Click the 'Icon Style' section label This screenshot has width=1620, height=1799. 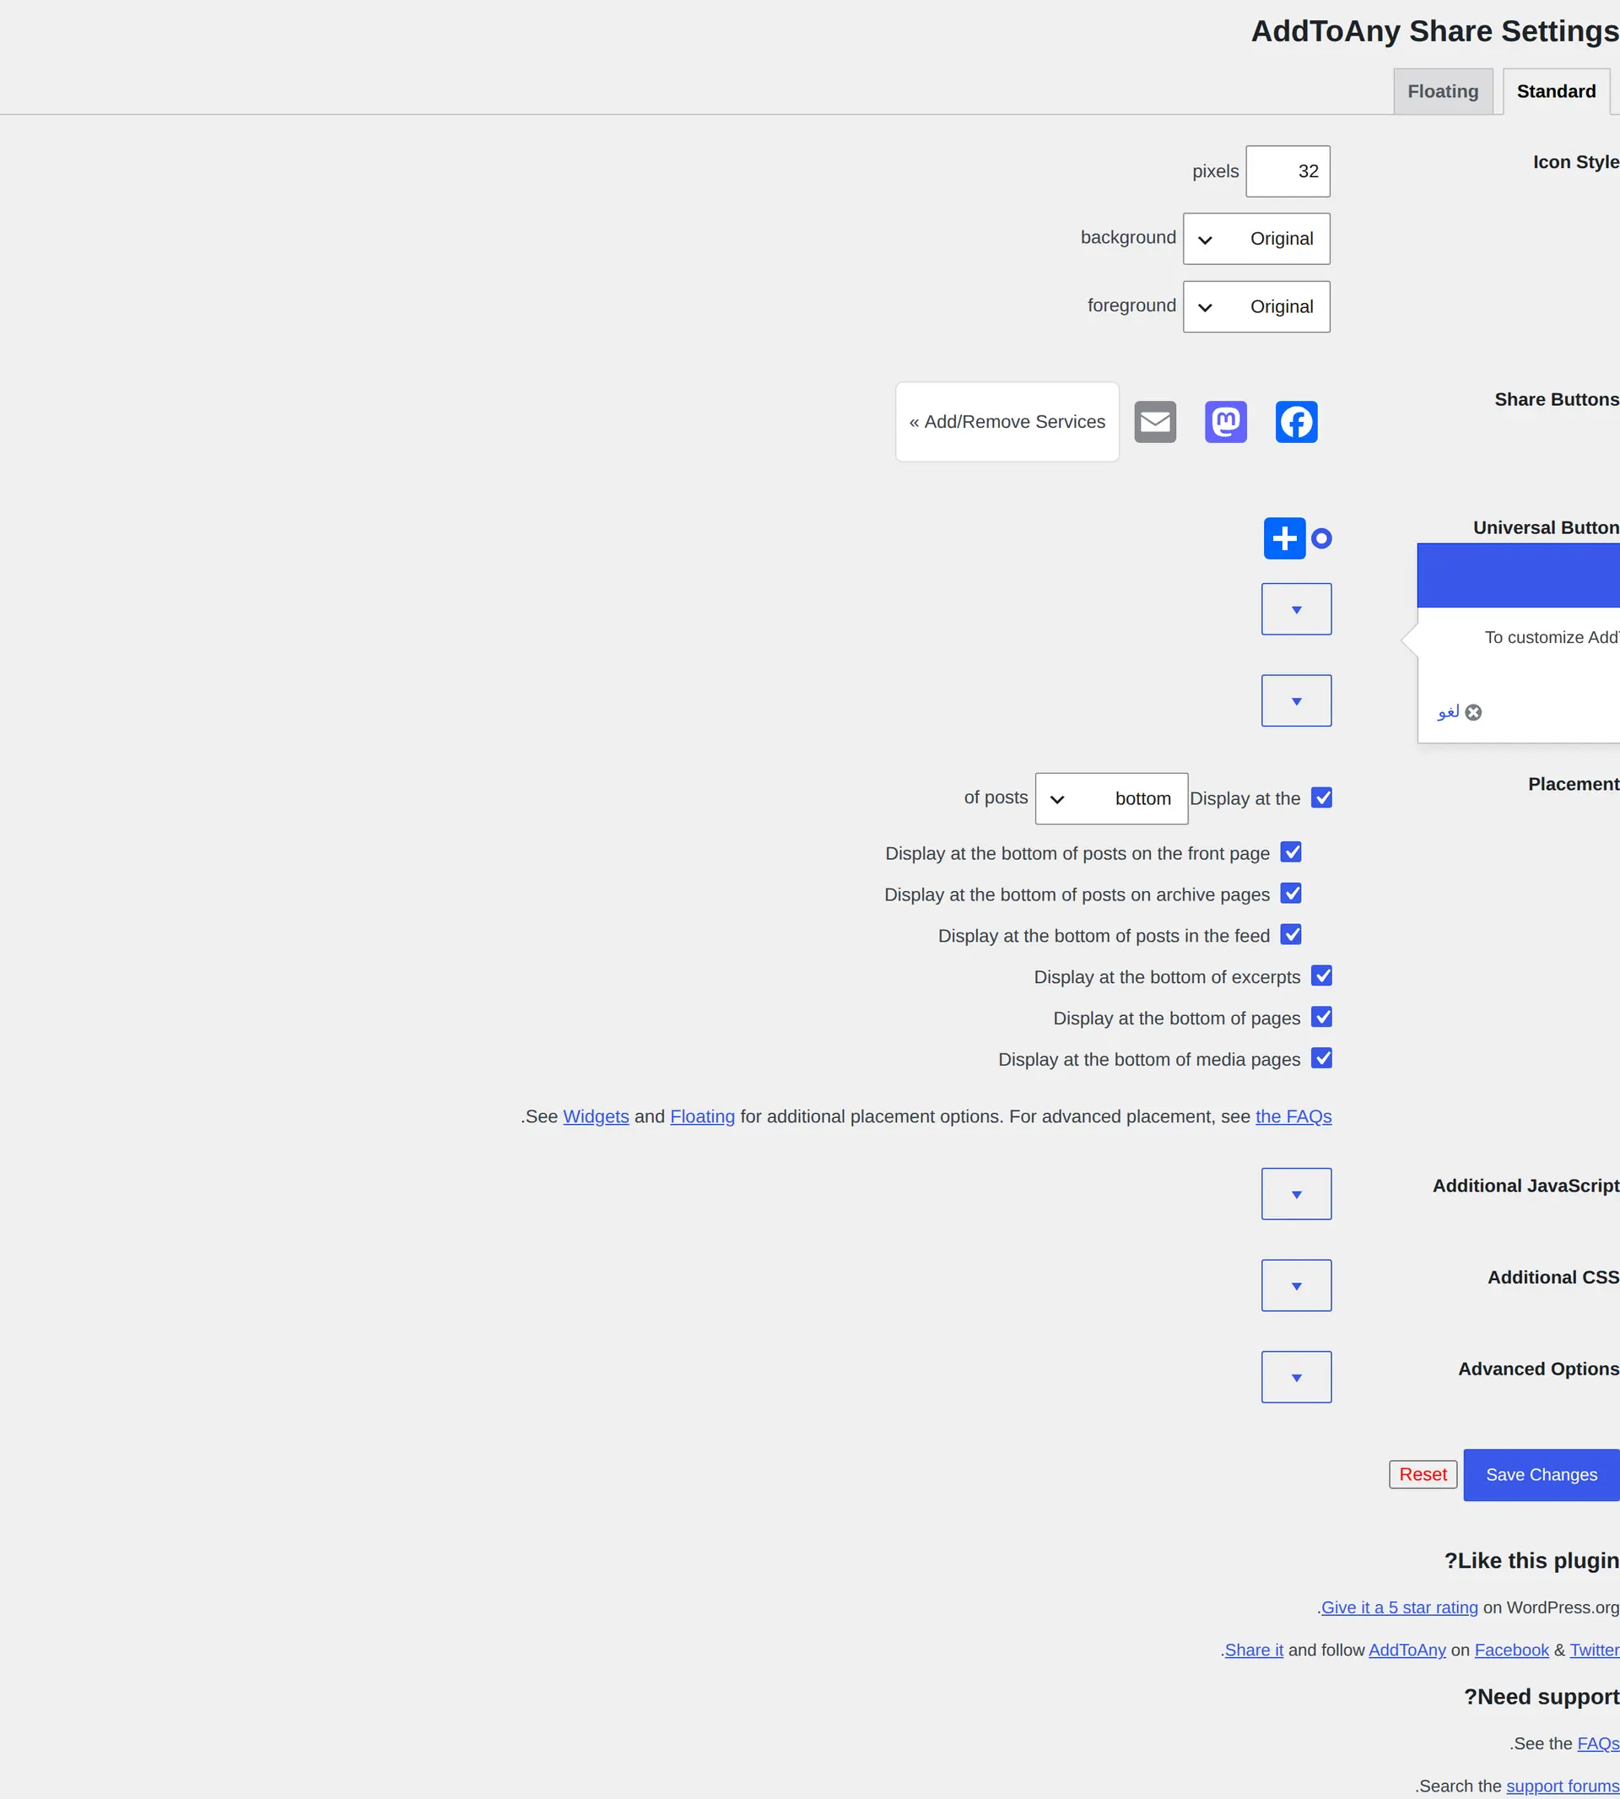click(1575, 162)
